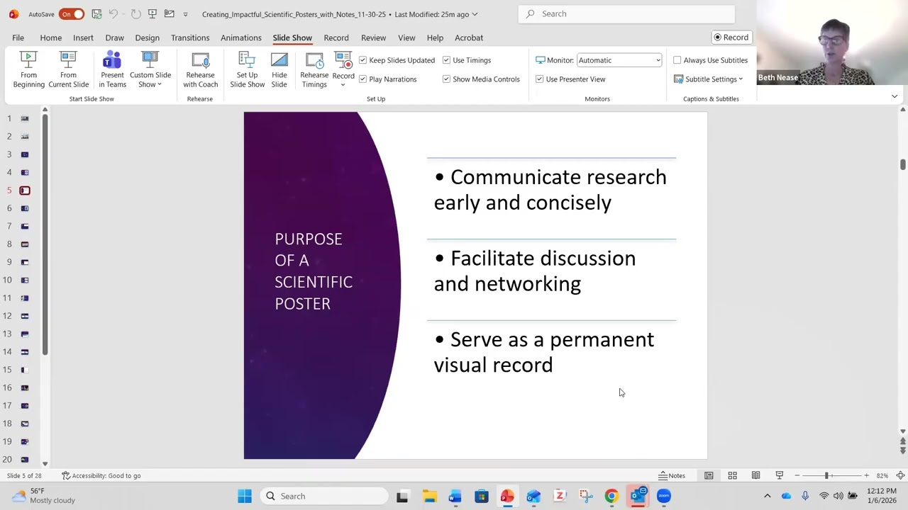Image resolution: width=908 pixels, height=510 pixels.
Task: Open the weather widget showing 56°F
Action: (x=43, y=496)
